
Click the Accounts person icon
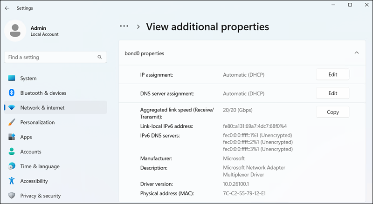(12, 151)
